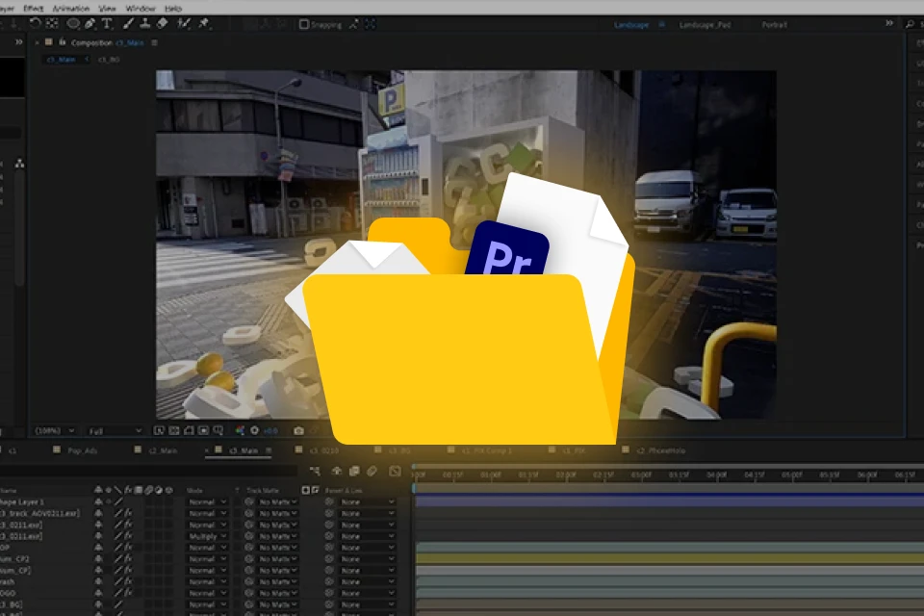
Task: Close the c3_Main timeline tab
Action: point(207,450)
